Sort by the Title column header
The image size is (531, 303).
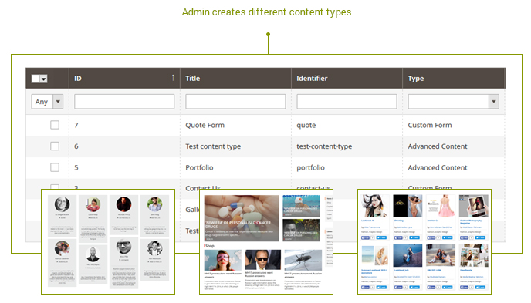tap(193, 79)
